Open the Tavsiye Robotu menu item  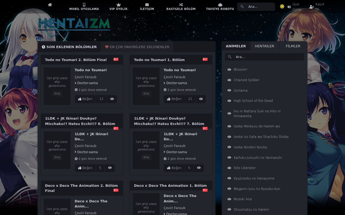(220, 7)
